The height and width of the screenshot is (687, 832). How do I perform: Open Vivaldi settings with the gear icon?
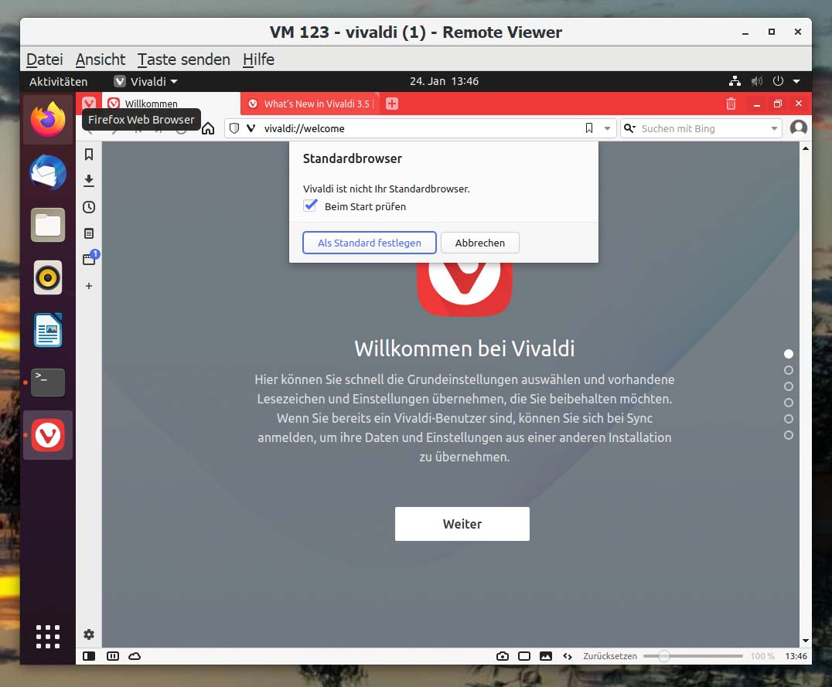[x=89, y=634]
